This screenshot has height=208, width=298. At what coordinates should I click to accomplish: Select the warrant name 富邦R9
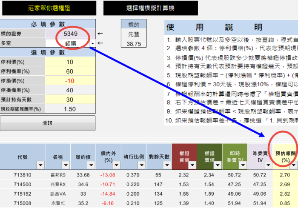pos(58,175)
